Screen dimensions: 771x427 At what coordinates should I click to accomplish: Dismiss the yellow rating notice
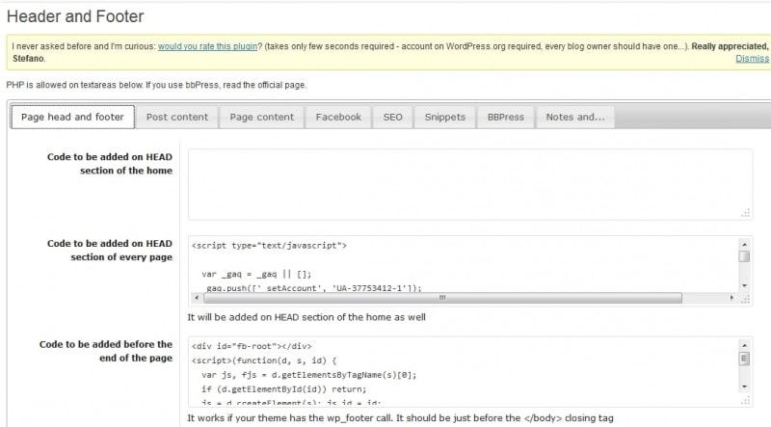point(752,58)
